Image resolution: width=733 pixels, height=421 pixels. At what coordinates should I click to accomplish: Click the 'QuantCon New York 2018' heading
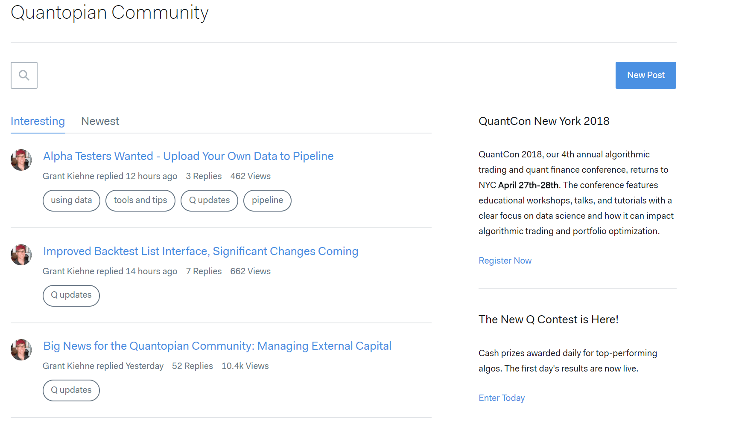click(544, 121)
